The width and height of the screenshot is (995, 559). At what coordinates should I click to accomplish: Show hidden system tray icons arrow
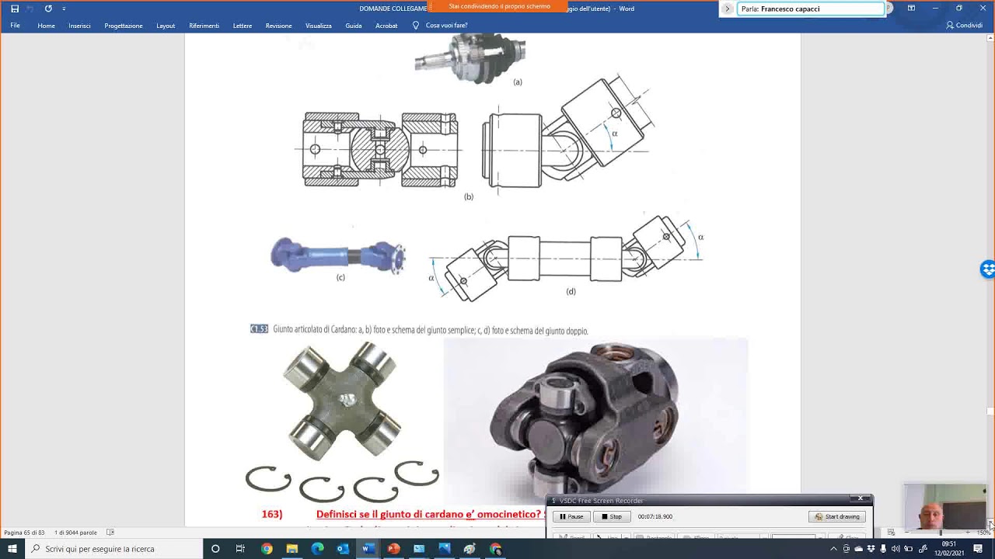tap(833, 549)
